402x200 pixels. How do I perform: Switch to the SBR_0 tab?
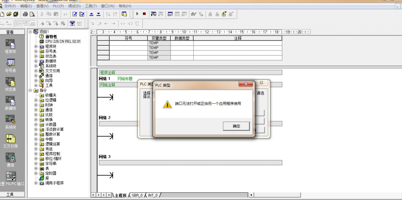tap(137, 195)
